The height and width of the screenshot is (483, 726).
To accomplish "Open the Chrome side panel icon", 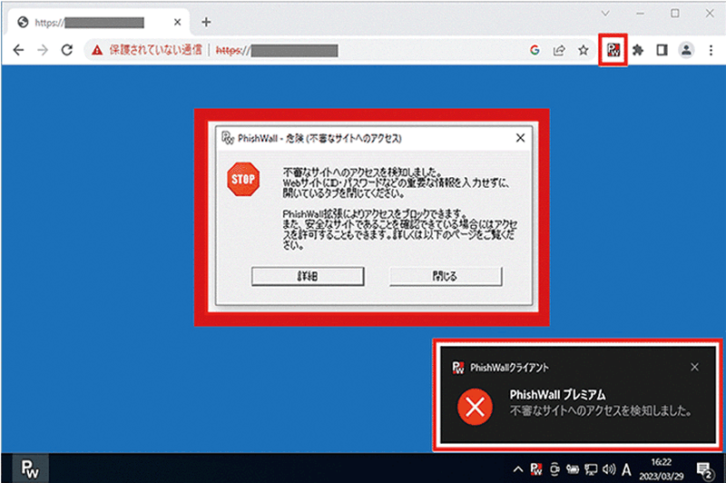I will click(662, 51).
